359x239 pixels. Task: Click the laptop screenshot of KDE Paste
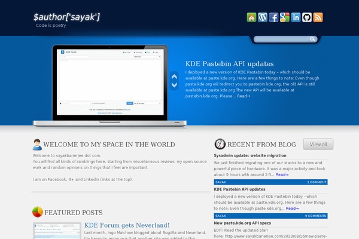(x=110, y=82)
